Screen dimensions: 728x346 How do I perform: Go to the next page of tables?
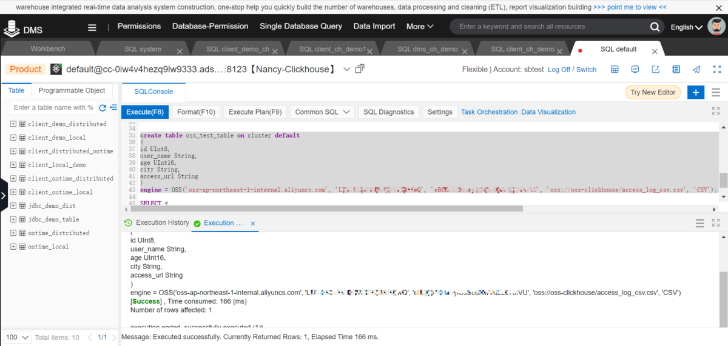coord(113,338)
